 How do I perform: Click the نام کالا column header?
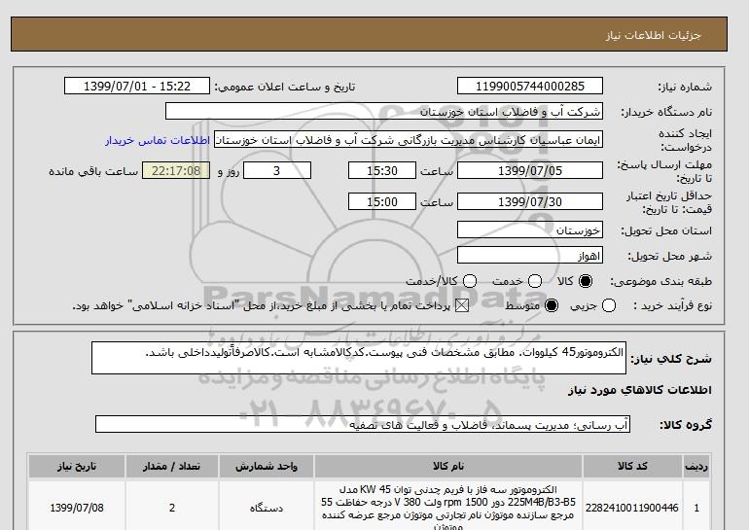pos(448,466)
